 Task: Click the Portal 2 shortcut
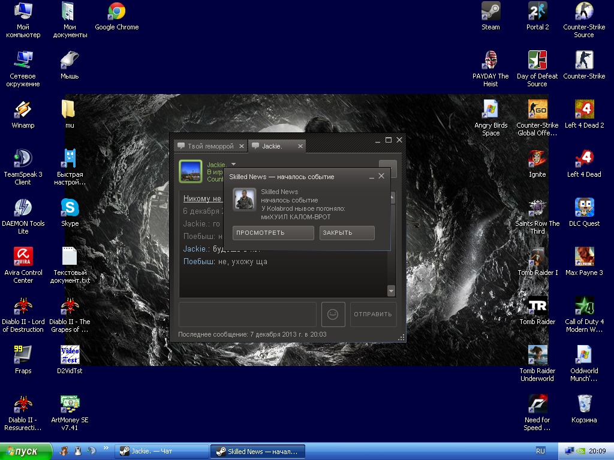[x=537, y=12]
